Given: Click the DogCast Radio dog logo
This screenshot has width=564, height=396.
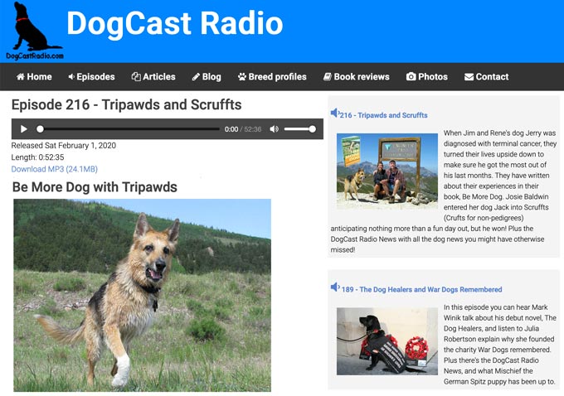Looking at the screenshot, I should click(35, 31).
